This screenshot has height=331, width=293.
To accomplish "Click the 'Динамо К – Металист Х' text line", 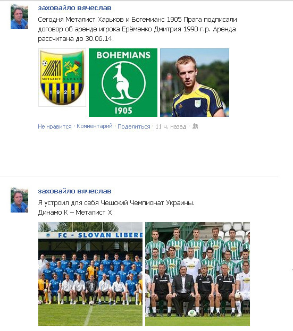I will coord(75,212).
